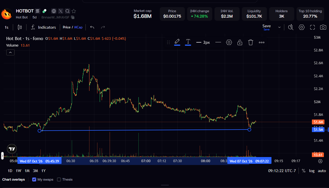The width and height of the screenshot is (329, 188).
Task: Favorite HOTBOT with the star icon
Action: [74, 11]
